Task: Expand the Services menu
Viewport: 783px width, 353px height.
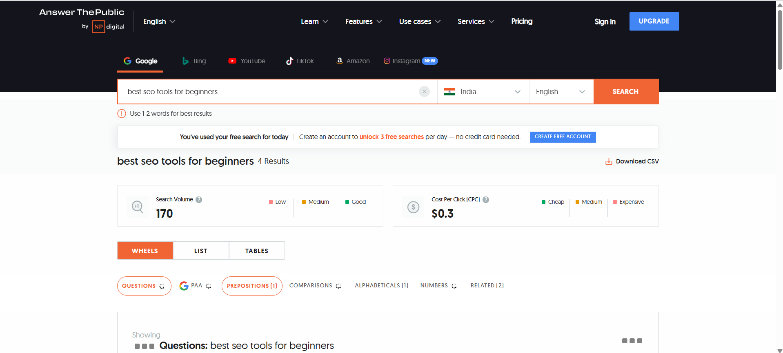Action: click(476, 22)
